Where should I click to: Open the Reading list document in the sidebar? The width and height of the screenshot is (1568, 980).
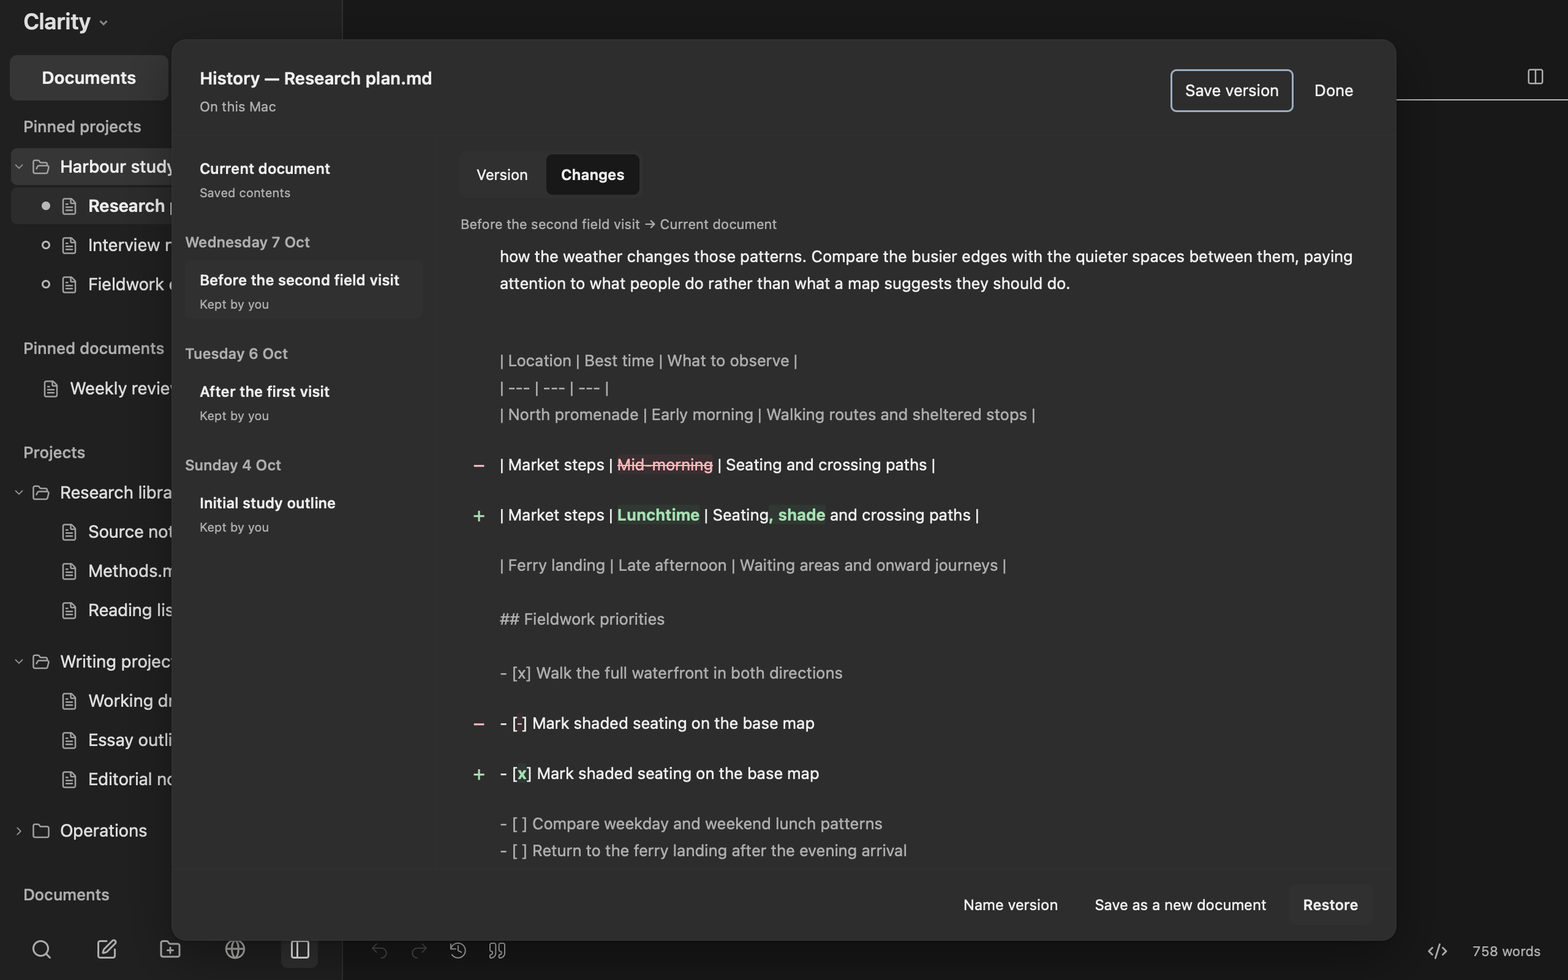click(x=91, y=611)
